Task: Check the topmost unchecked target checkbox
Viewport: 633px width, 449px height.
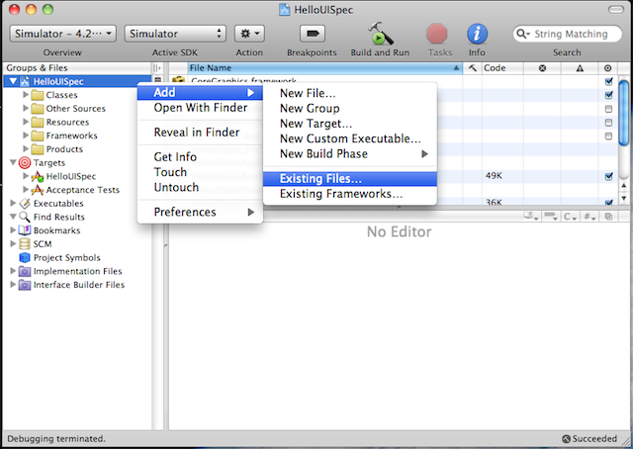Action: coord(608,109)
